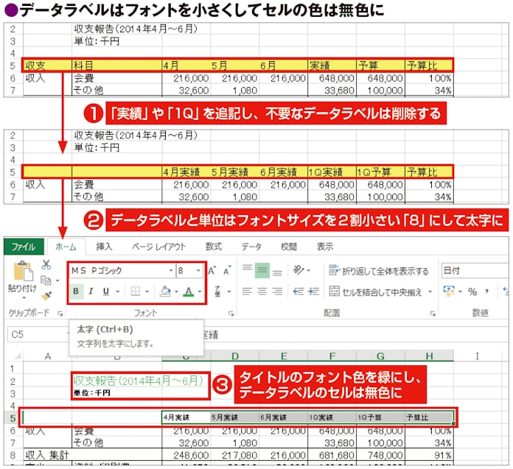Viewport: 513px width, 469px height.
Task: Select row header 8 of bottom sheet
Action: pyautogui.click(x=13, y=455)
